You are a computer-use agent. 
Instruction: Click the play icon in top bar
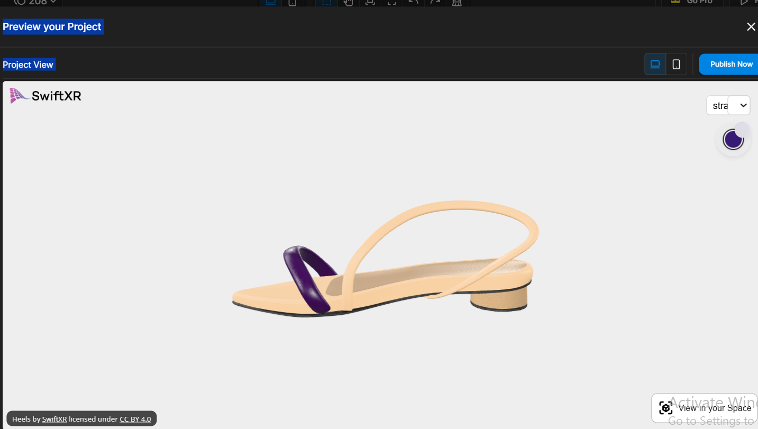tap(744, 2)
